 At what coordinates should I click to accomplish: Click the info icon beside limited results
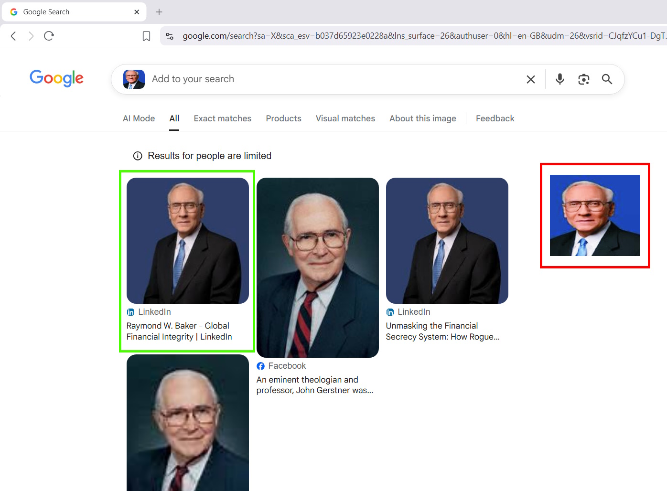click(138, 156)
